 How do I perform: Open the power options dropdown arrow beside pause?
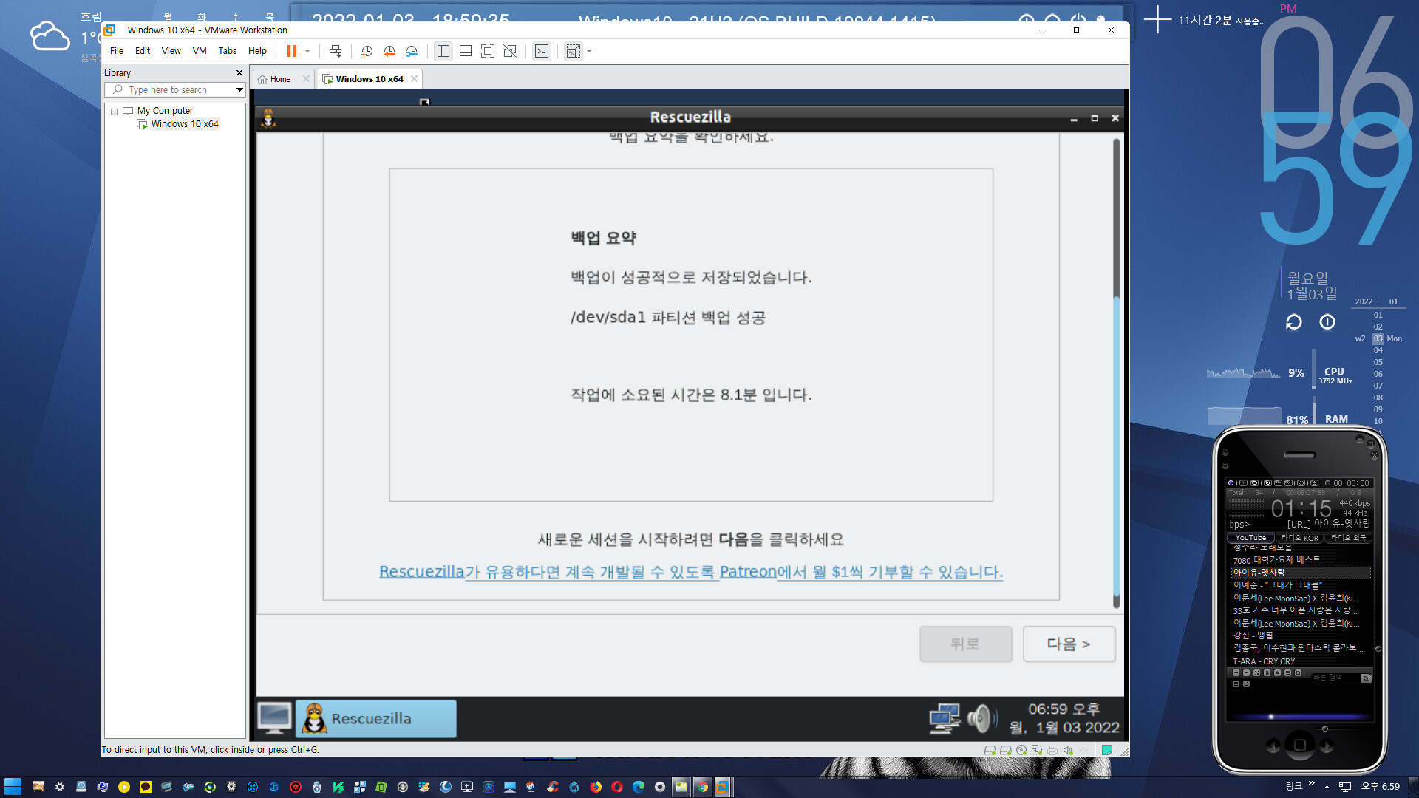307,51
